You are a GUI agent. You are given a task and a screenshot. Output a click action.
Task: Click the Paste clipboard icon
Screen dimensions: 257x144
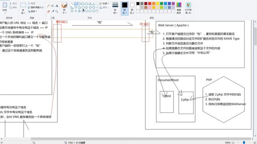(5, 5)
